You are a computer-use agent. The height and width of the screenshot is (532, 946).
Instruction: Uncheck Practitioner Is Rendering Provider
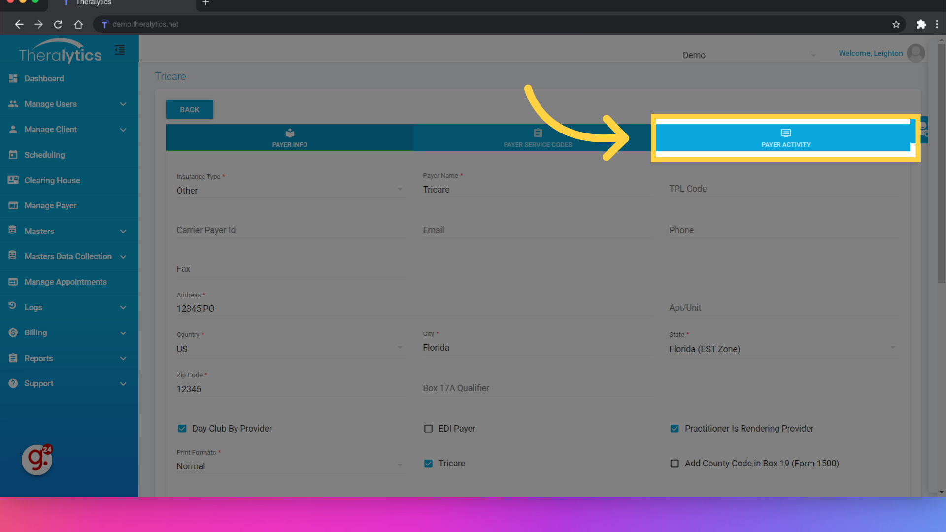click(675, 429)
